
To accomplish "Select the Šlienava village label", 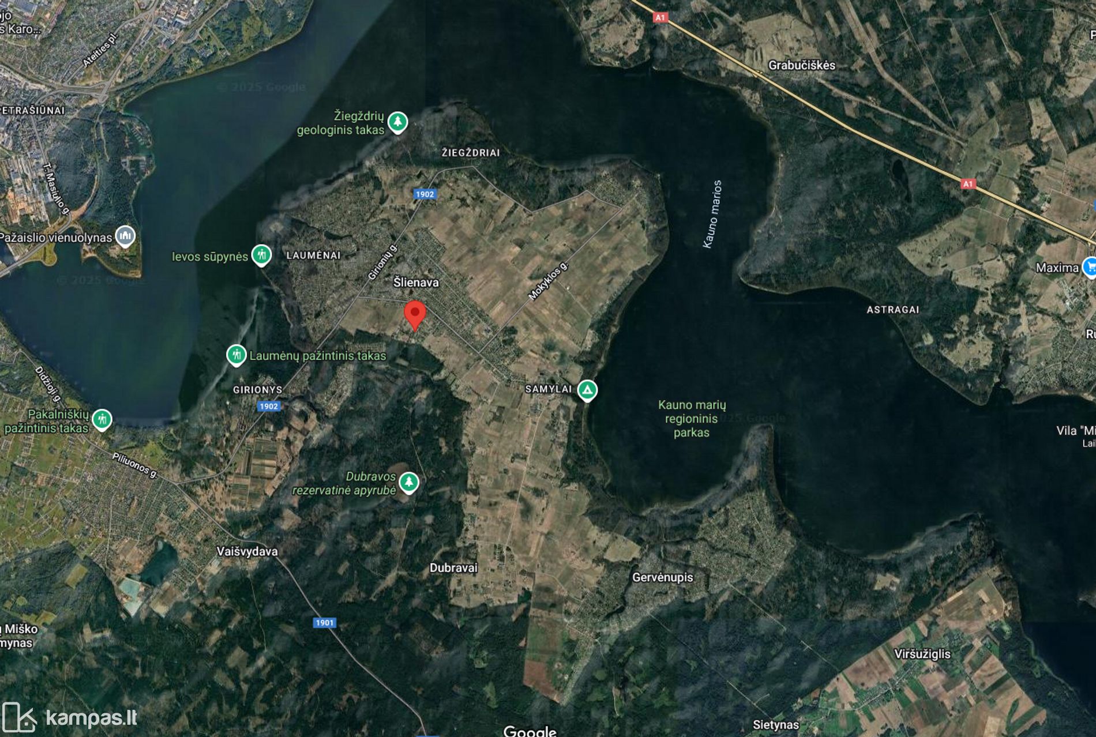I will [416, 283].
